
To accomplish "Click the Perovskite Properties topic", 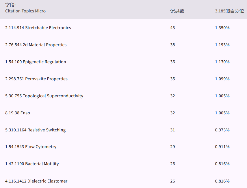I will pos(36,79).
